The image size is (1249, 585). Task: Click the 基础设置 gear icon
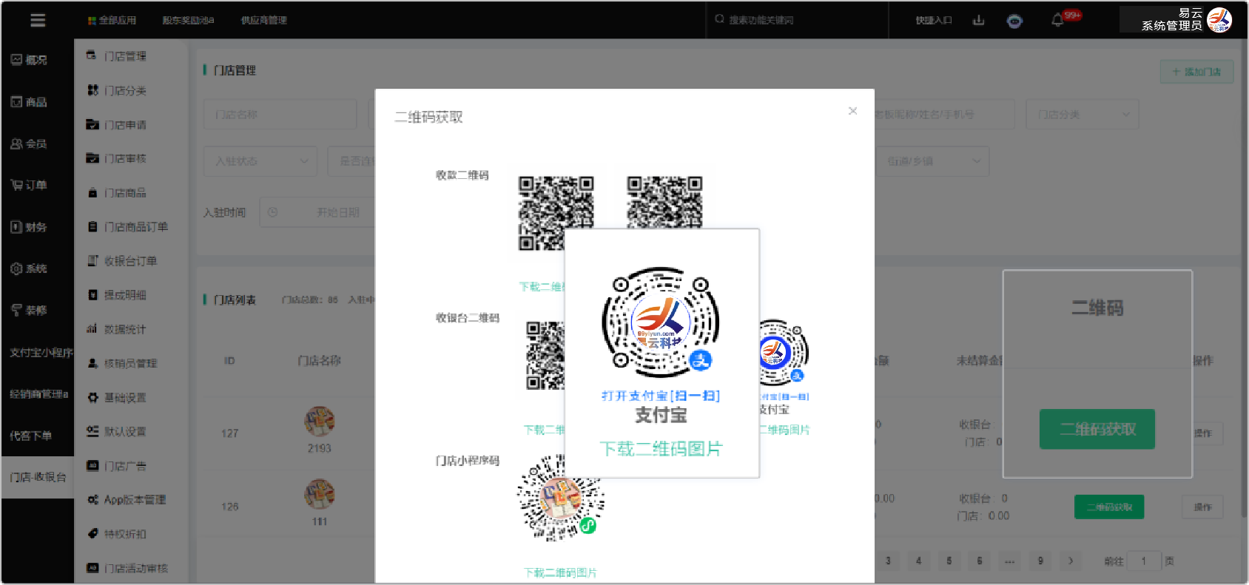[92, 397]
